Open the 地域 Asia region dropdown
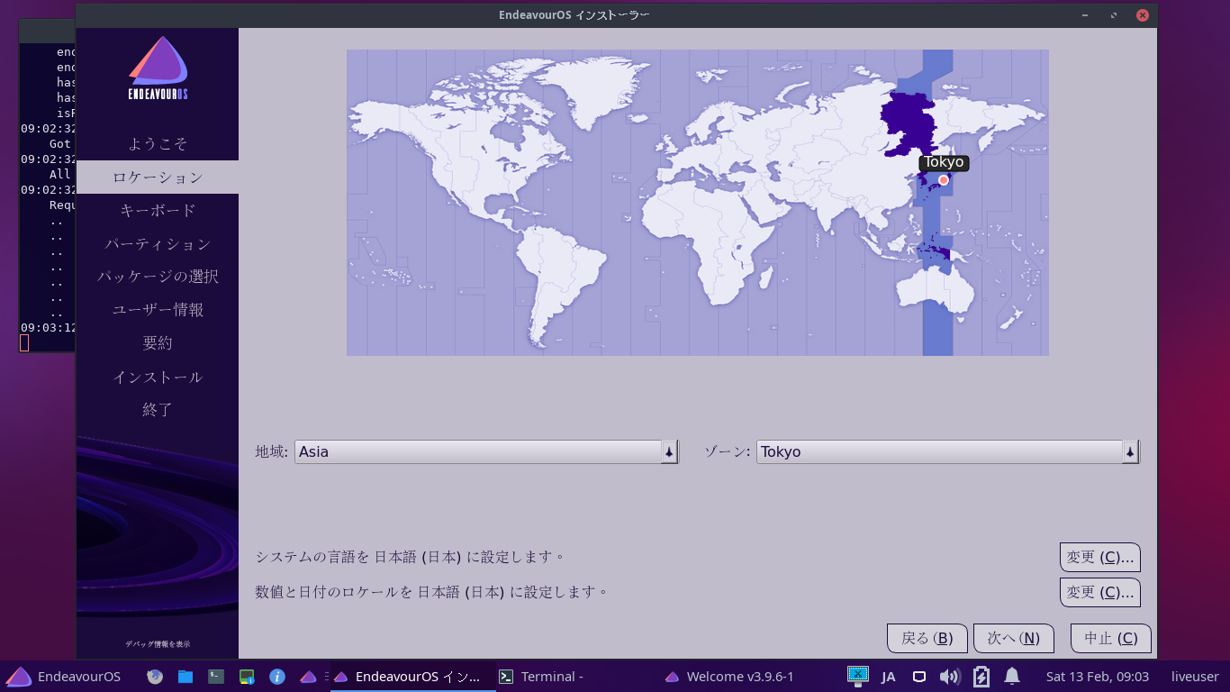The height and width of the screenshot is (692, 1230). [486, 451]
